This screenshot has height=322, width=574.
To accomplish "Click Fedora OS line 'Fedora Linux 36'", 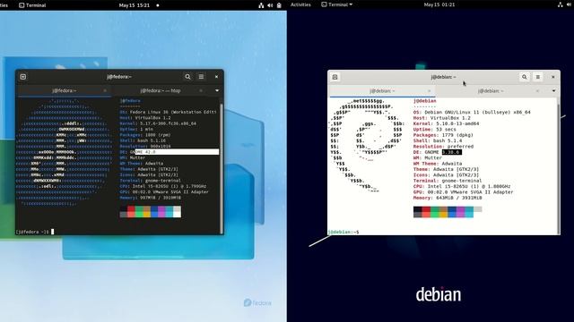I will coord(169,112).
